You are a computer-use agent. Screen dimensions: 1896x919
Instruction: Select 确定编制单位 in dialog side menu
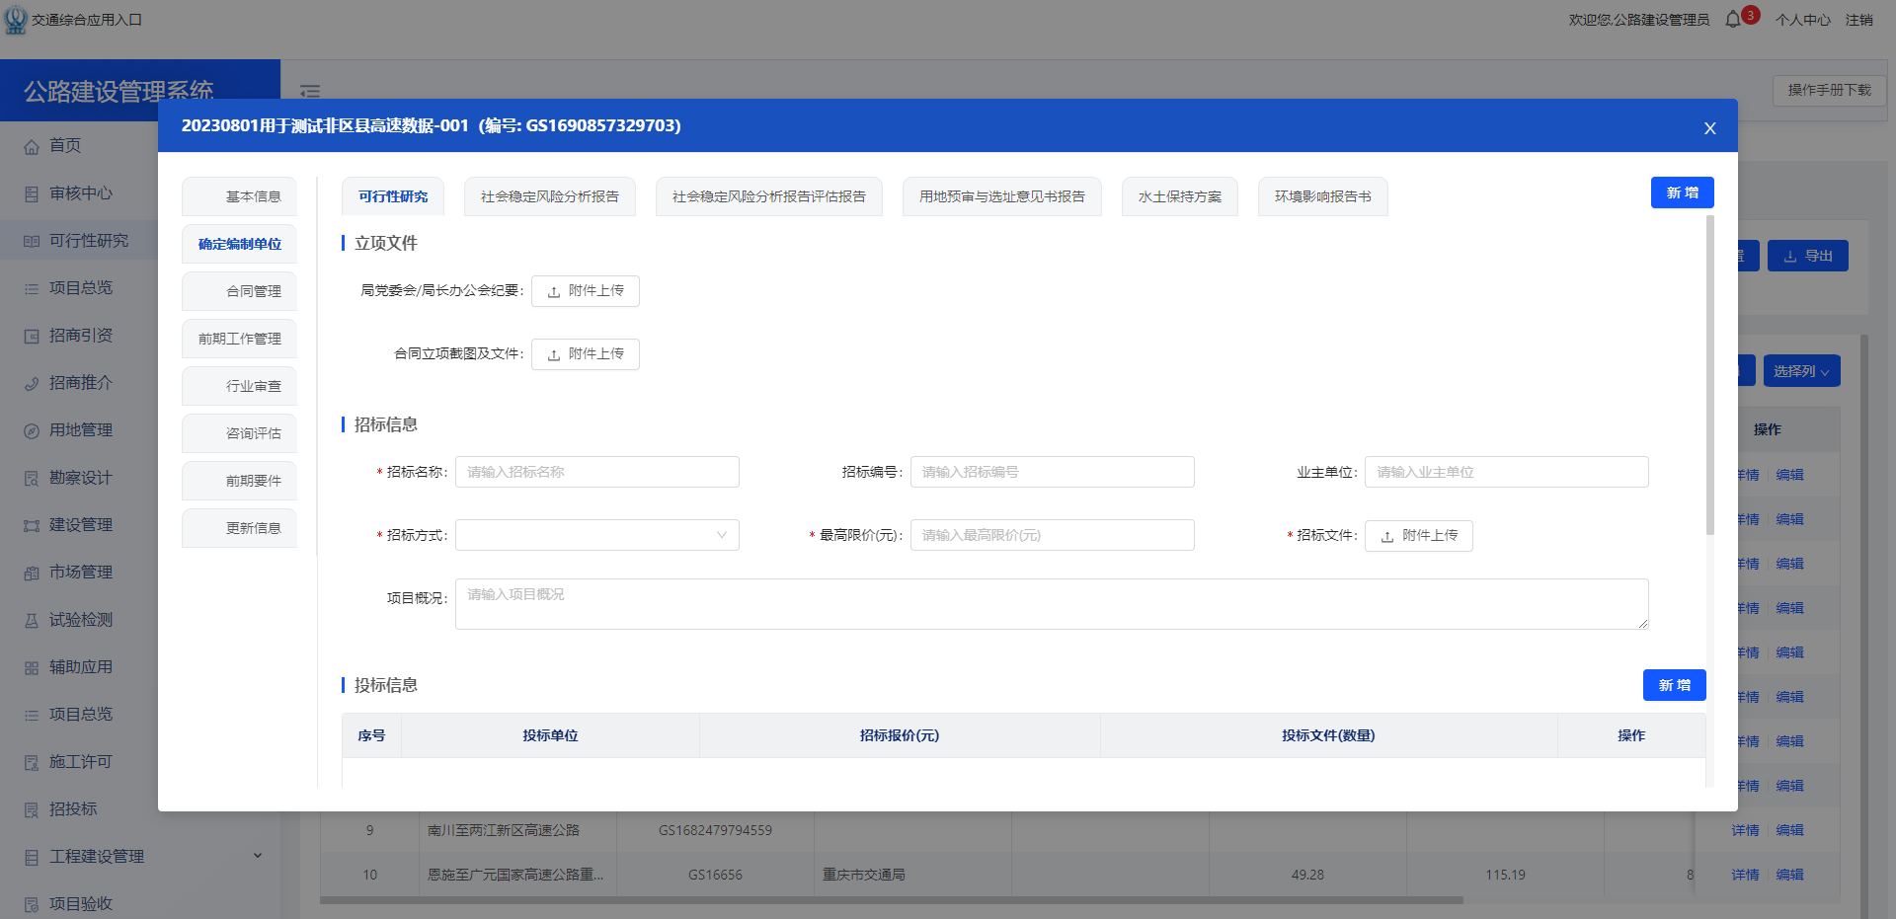click(239, 244)
